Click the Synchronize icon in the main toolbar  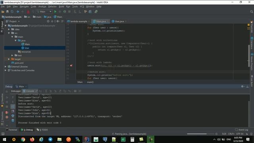point(12,12)
